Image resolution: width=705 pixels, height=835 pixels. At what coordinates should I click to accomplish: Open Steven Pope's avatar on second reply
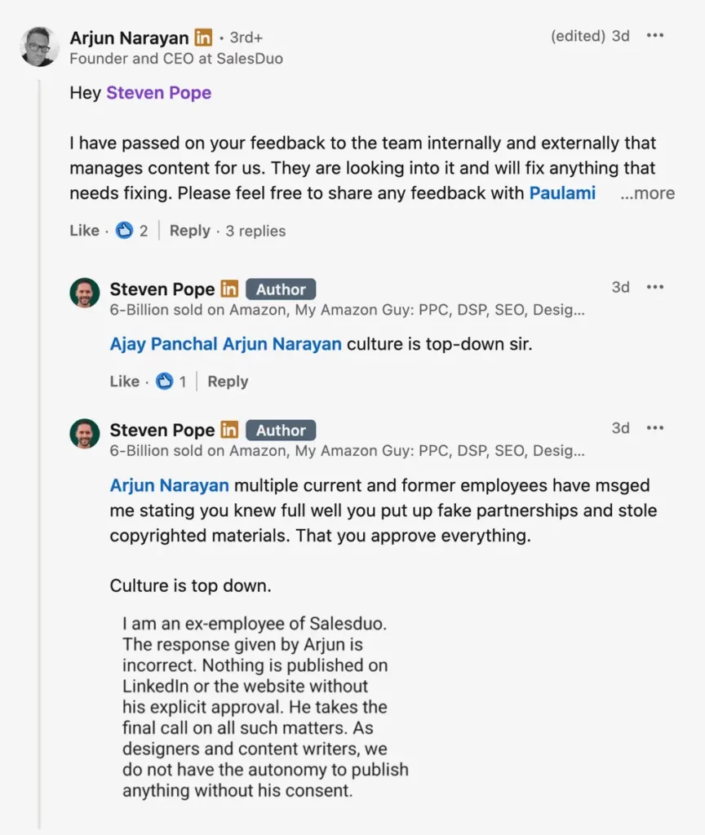pyautogui.click(x=85, y=434)
